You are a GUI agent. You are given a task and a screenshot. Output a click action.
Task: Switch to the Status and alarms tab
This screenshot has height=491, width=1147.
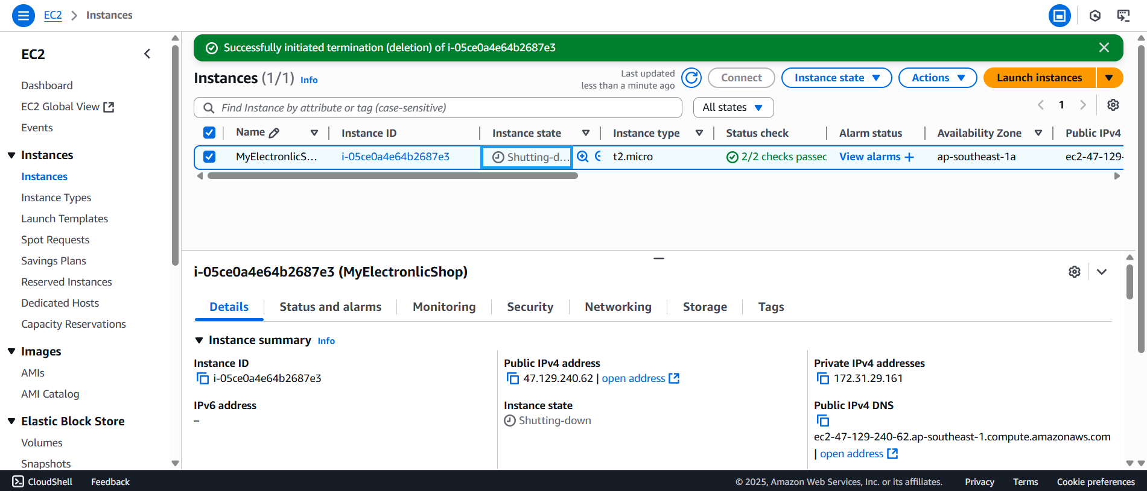click(330, 307)
